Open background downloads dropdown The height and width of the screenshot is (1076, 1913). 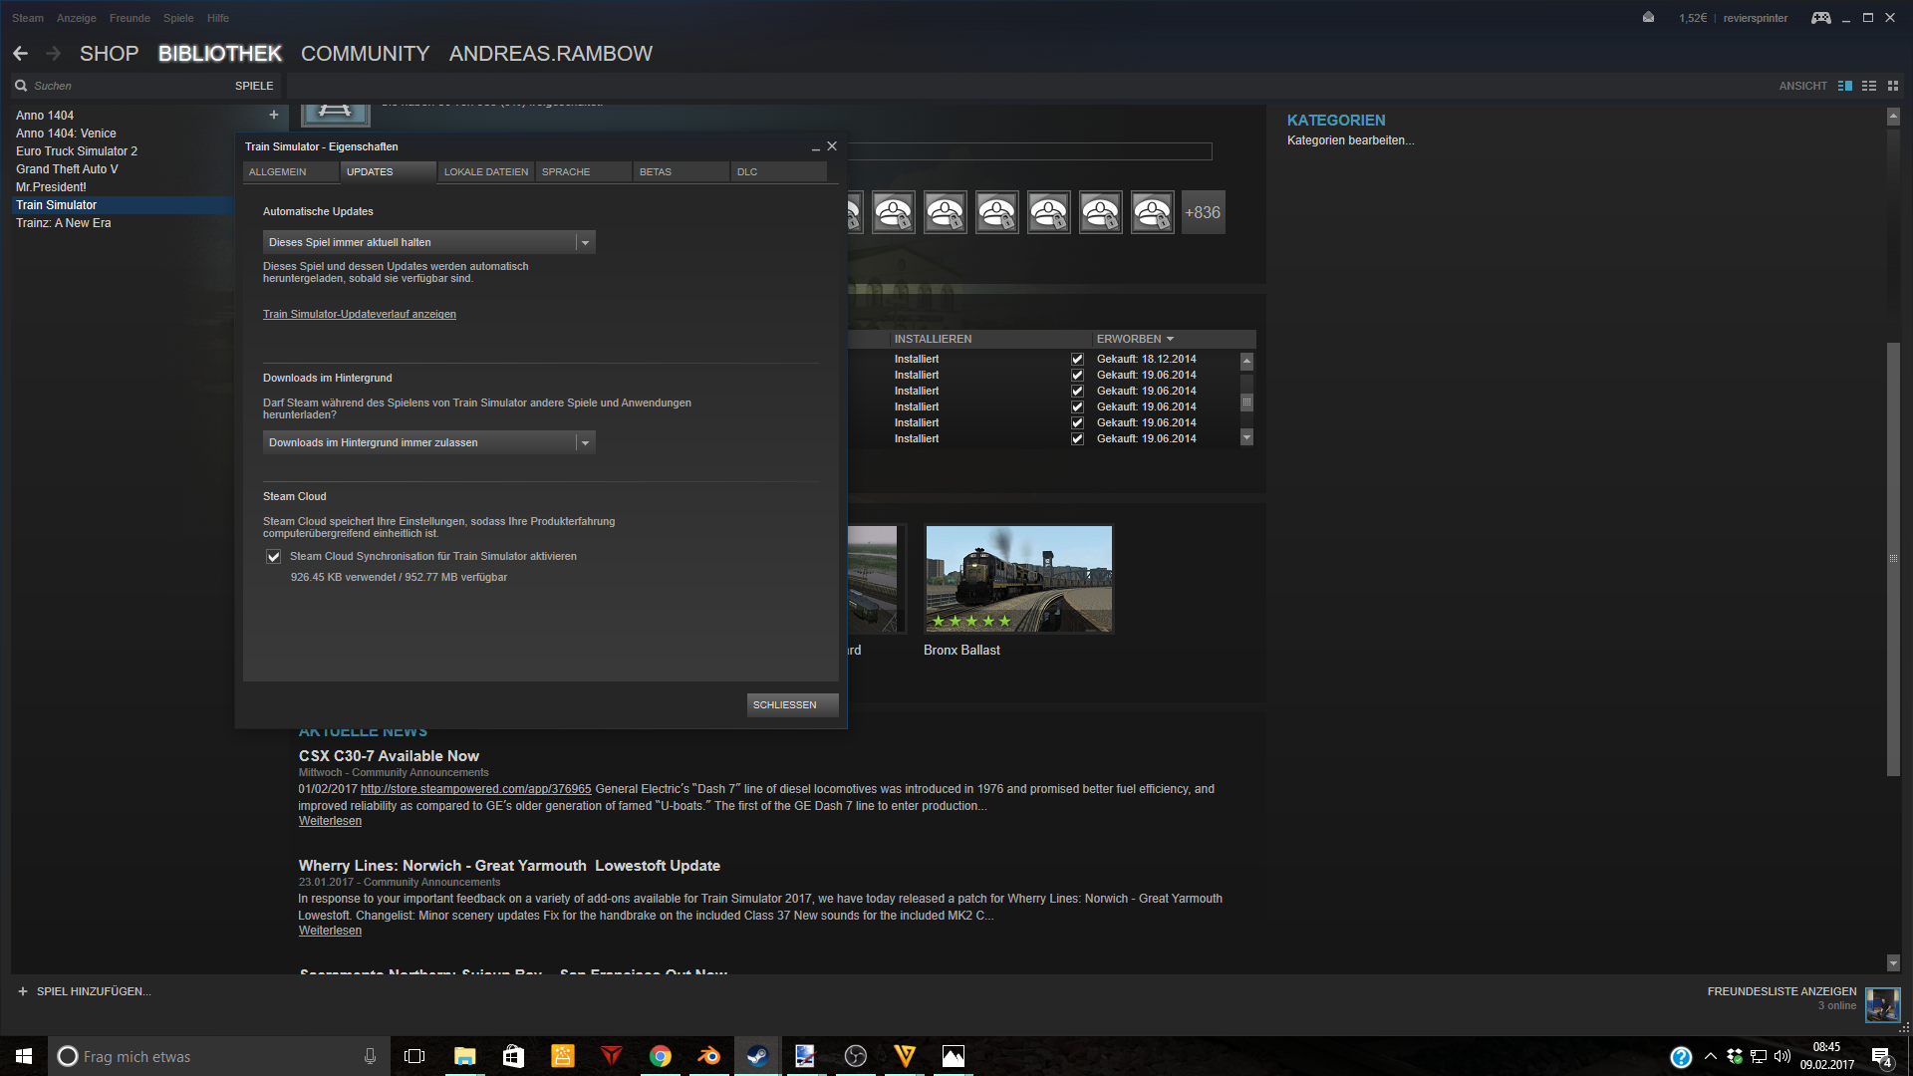coord(428,442)
